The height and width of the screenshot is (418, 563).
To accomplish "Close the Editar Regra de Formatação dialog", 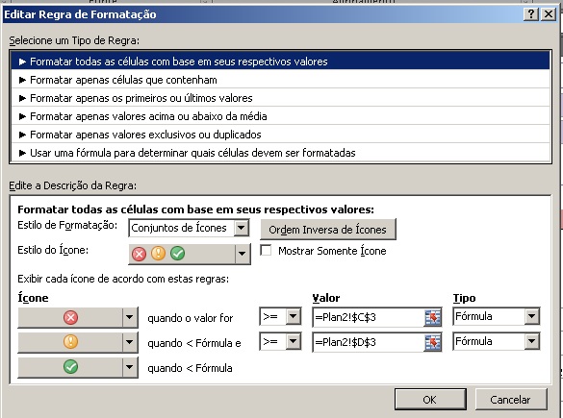I will tap(549, 14).
